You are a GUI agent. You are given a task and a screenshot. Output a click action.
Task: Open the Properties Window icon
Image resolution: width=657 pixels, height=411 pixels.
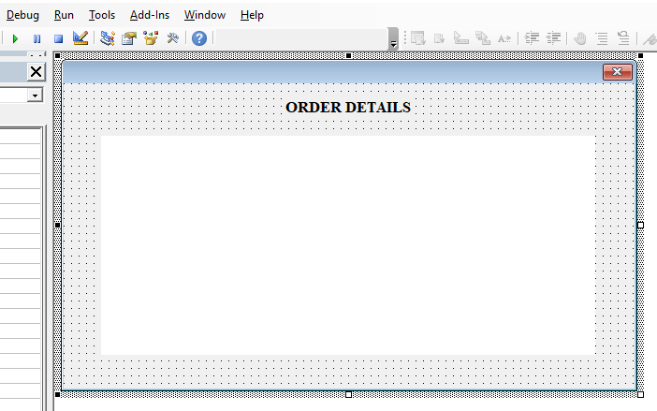tap(129, 38)
